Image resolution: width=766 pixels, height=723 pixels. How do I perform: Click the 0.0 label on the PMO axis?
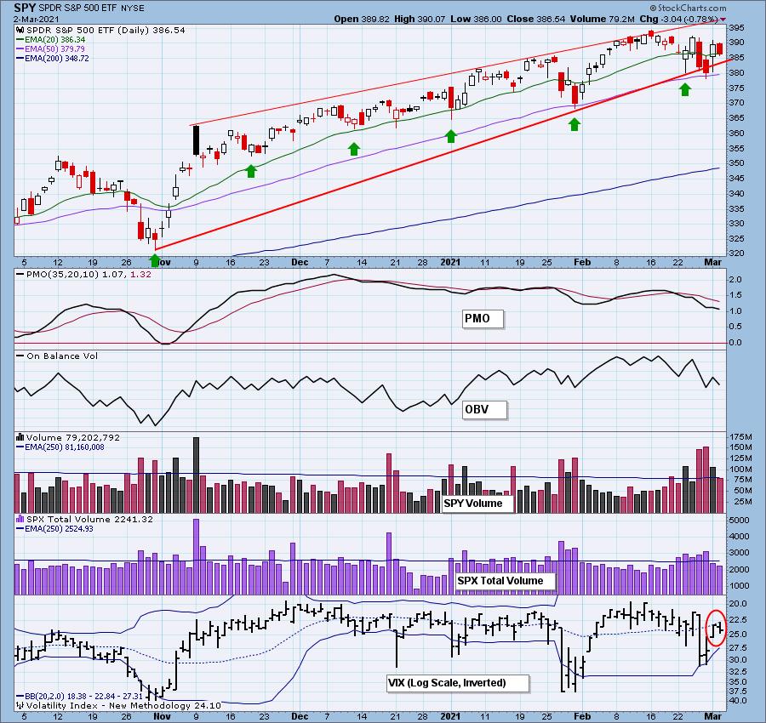click(735, 342)
